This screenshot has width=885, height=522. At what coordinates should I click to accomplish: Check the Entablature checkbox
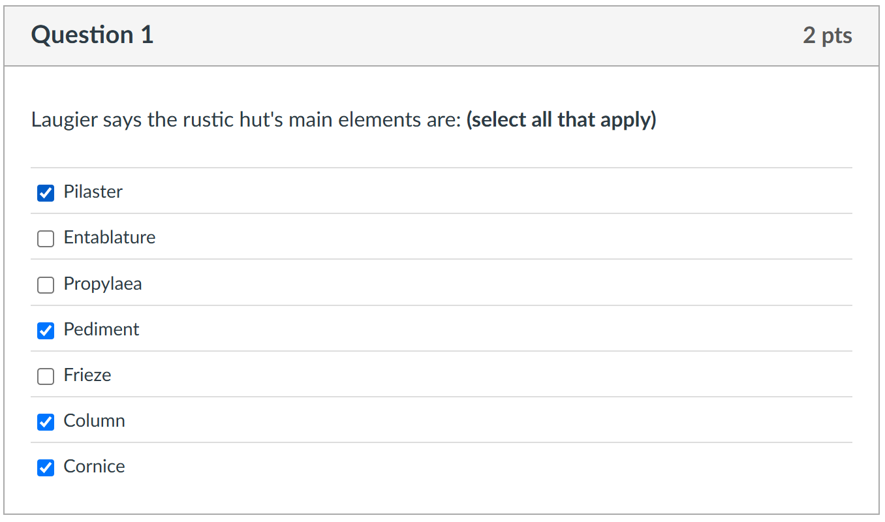[45, 239]
